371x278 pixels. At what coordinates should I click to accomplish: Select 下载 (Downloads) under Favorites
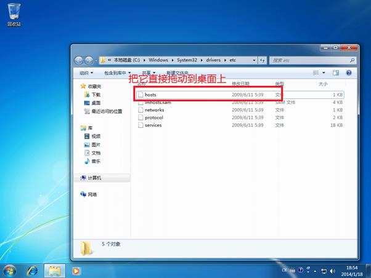(x=95, y=95)
